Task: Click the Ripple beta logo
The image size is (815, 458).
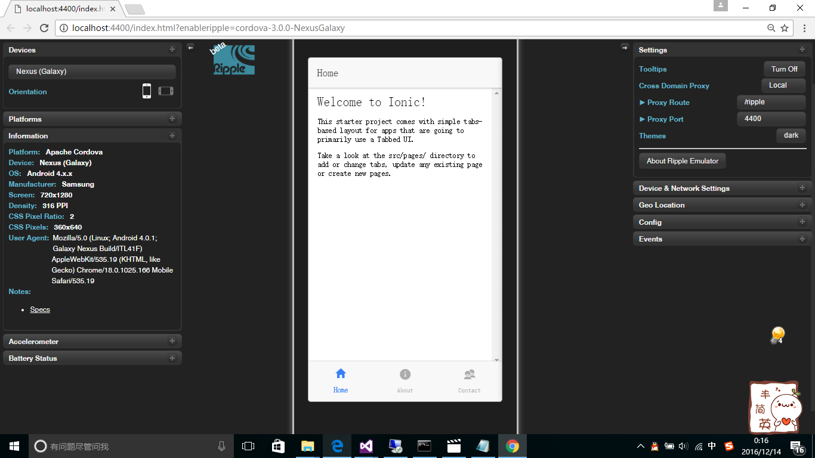Action: [233, 59]
